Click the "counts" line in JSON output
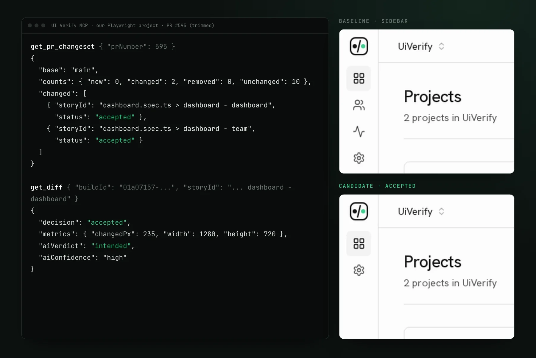 point(175,82)
